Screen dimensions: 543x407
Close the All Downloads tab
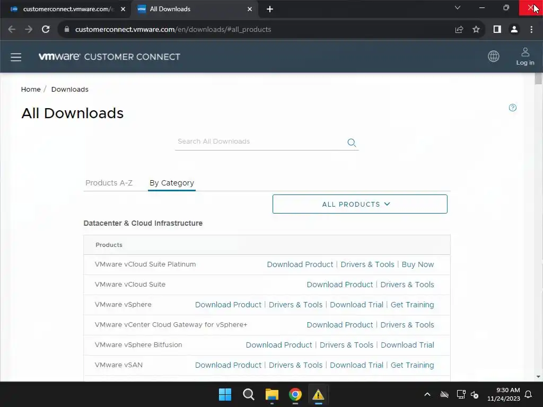(250, 10)
